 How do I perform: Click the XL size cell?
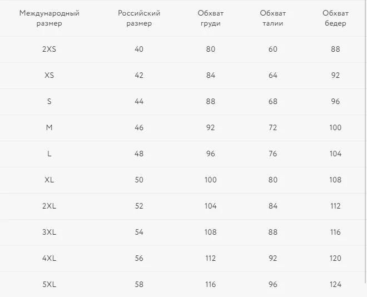point(49,180)
